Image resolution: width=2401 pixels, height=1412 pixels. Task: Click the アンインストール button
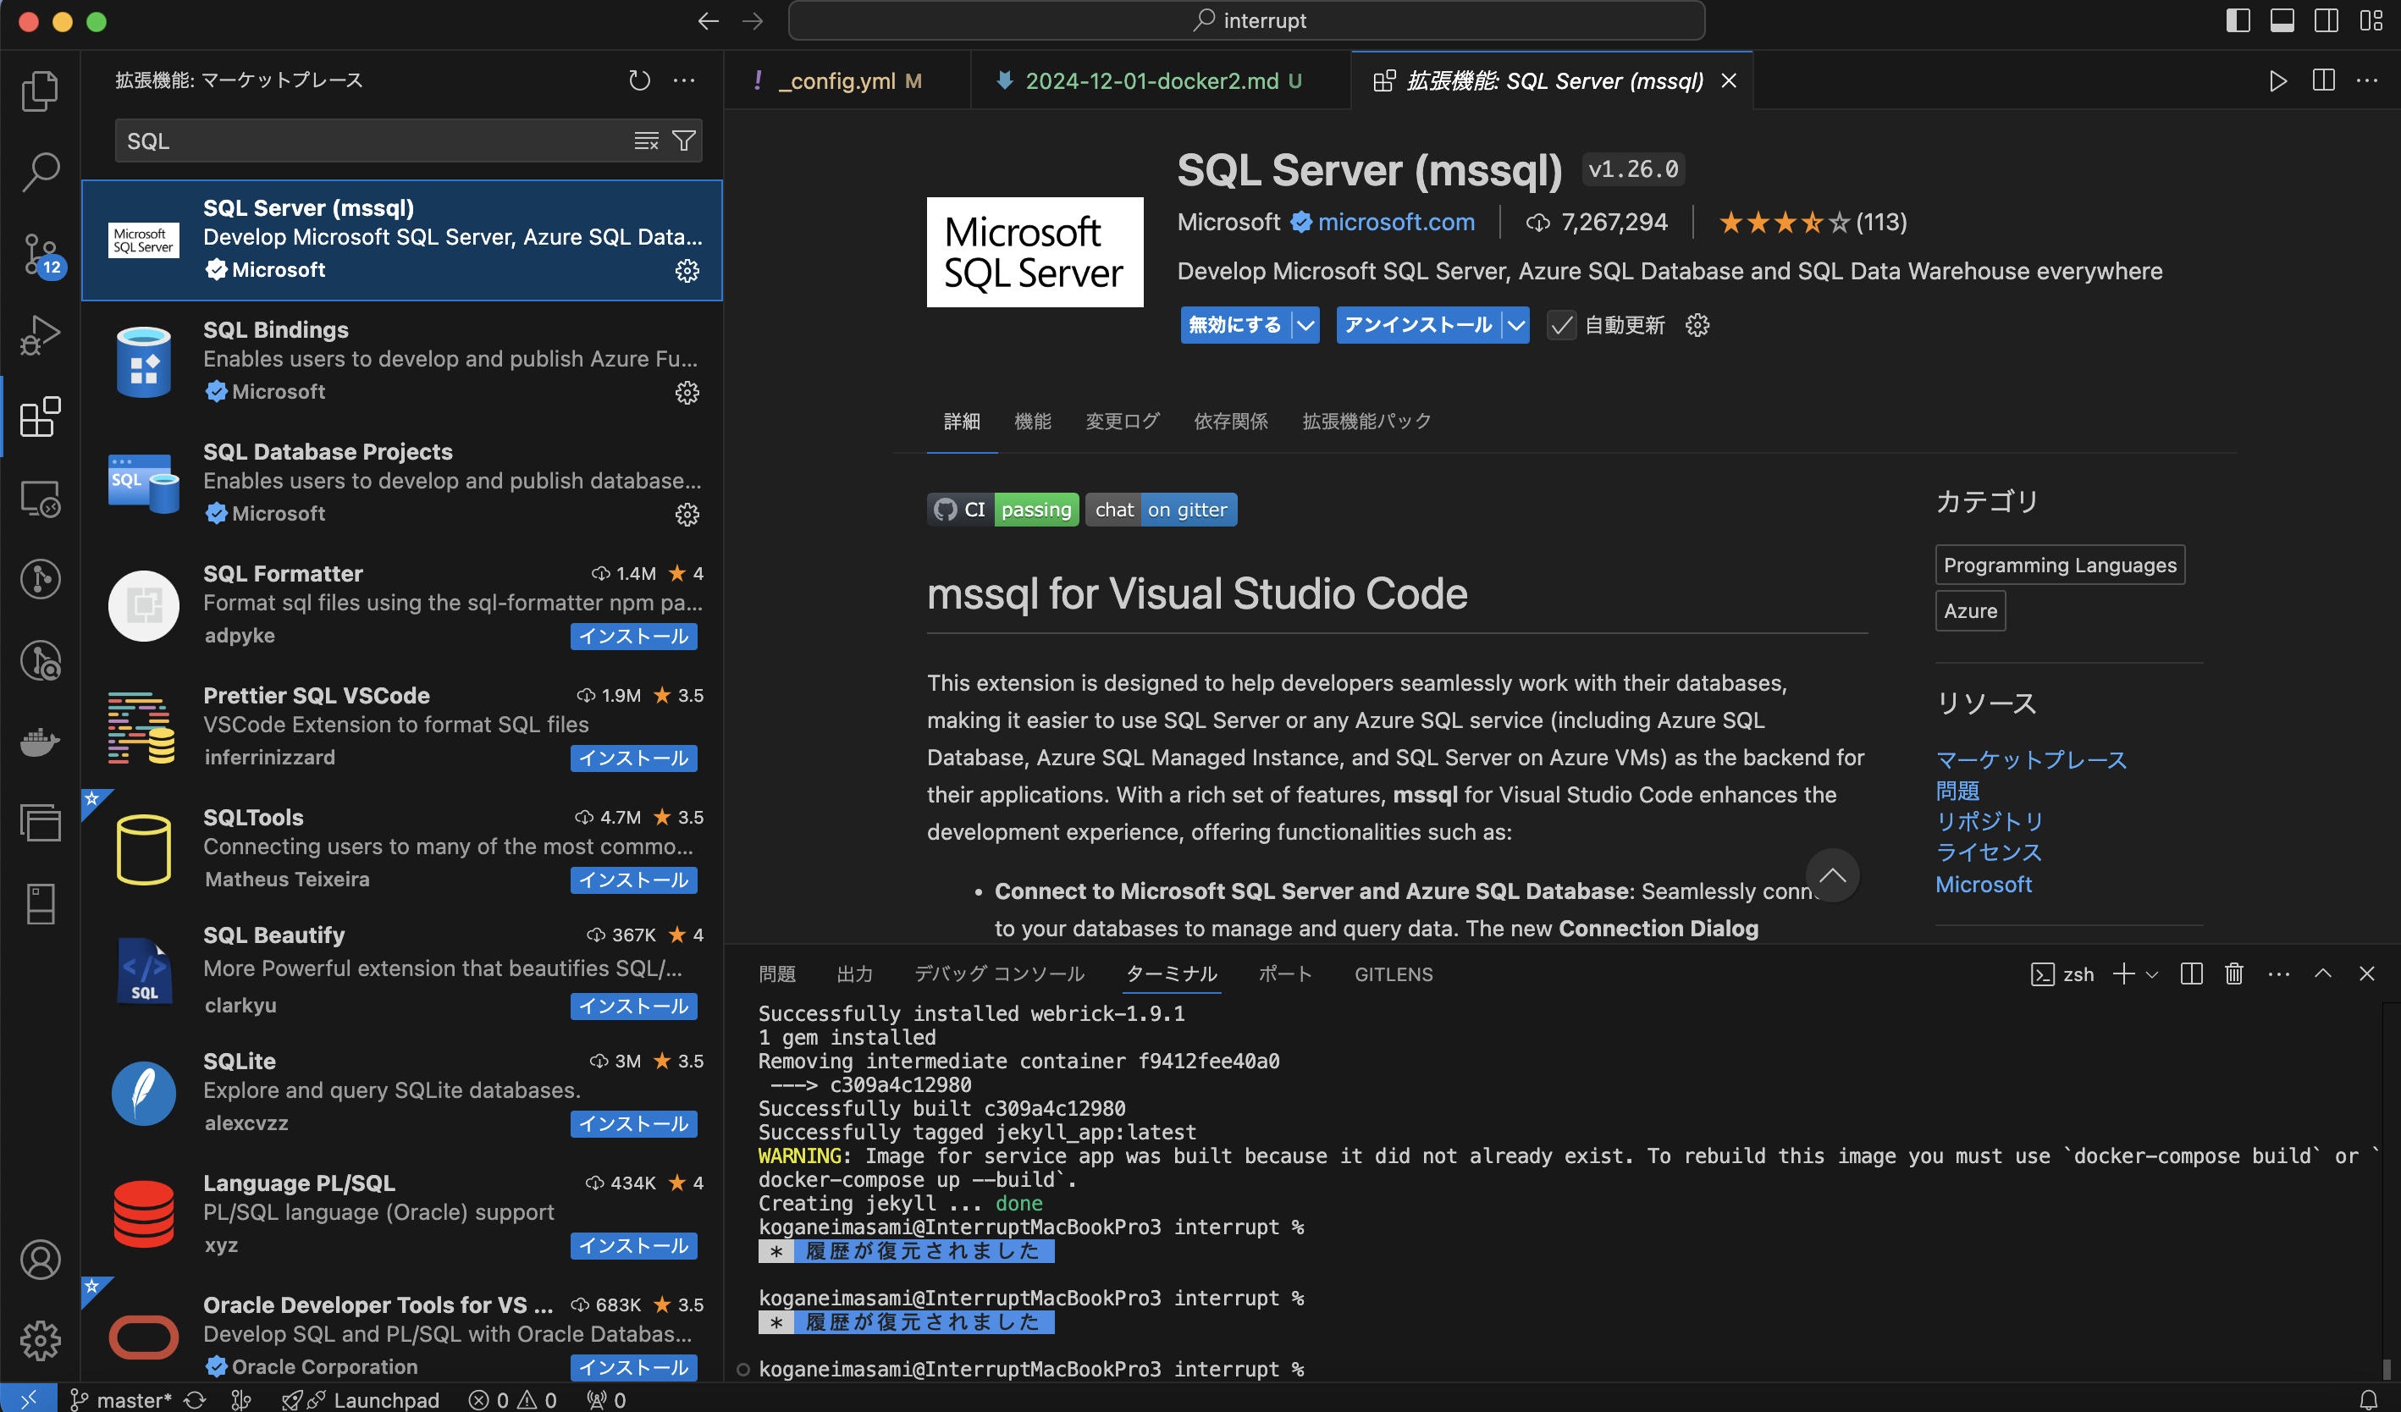click(1418, 325)
